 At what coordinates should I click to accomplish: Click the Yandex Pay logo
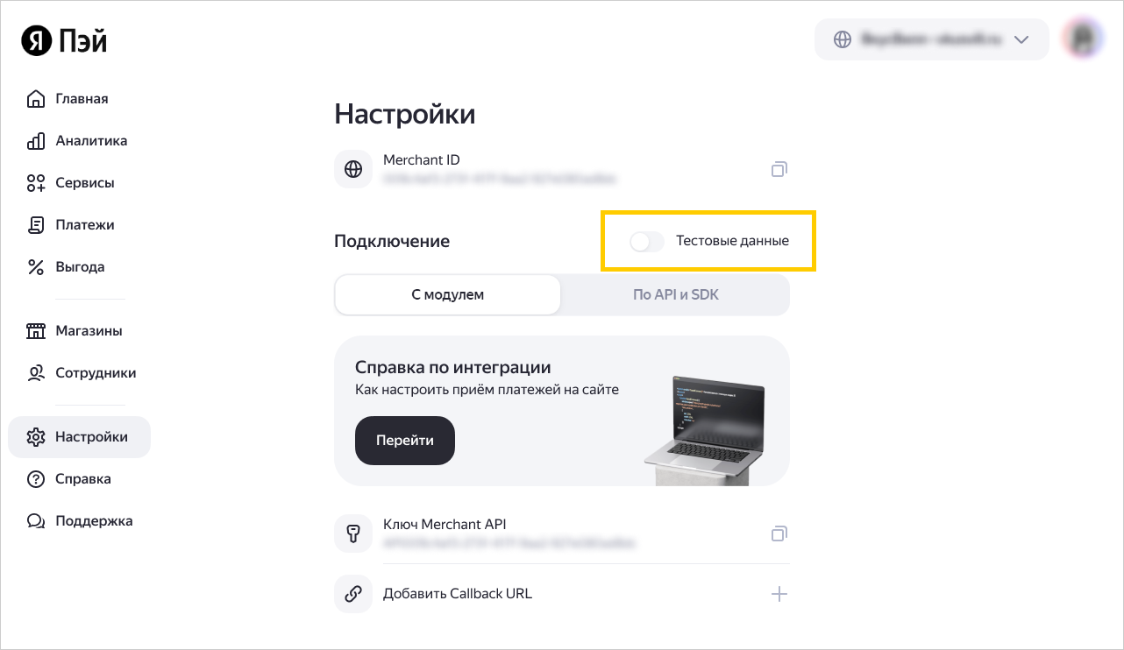64,40
